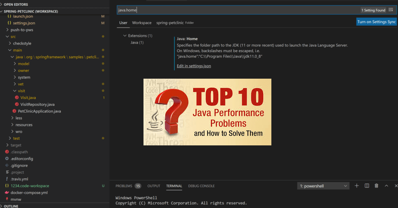This screenshot has height=208, width=398.
Task: Collapse the visit folder
Action: (x=21, y=91)
